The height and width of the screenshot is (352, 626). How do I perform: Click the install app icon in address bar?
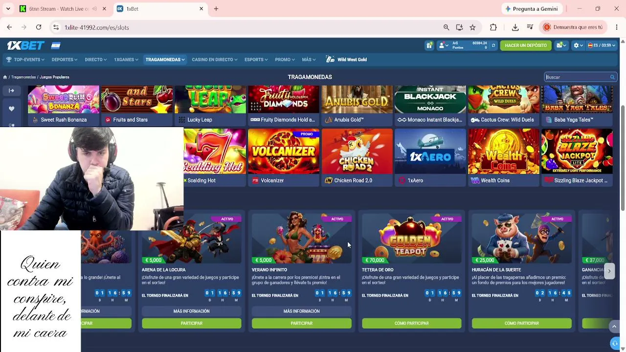(459, 27)
